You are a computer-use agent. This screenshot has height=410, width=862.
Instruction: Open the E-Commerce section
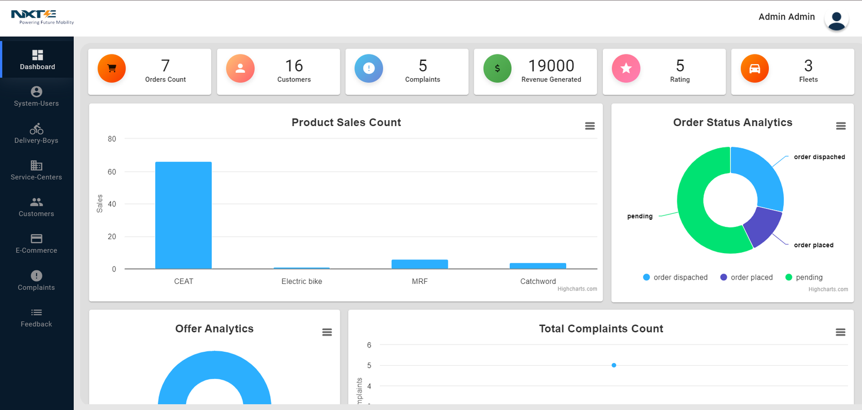pyautogui.click(x=37, y=243)
